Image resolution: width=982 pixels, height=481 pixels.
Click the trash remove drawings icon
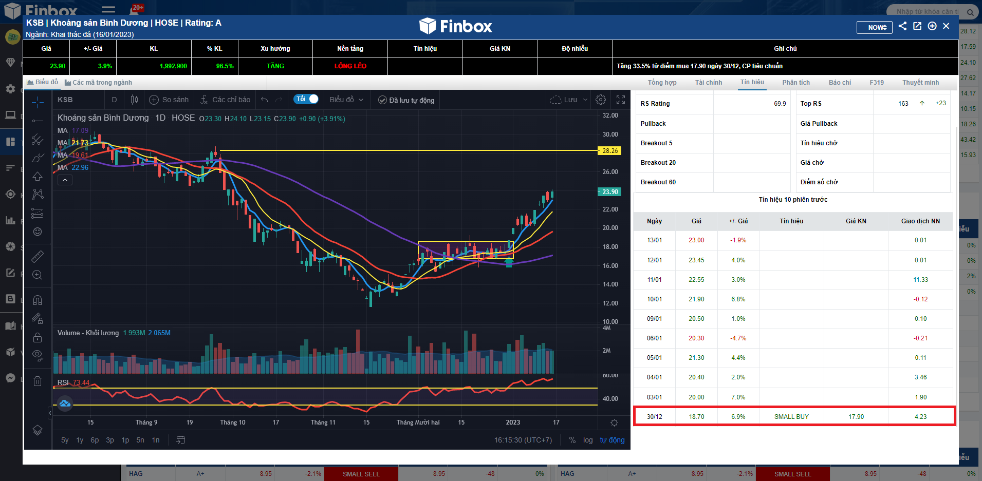tap(38, 381)
